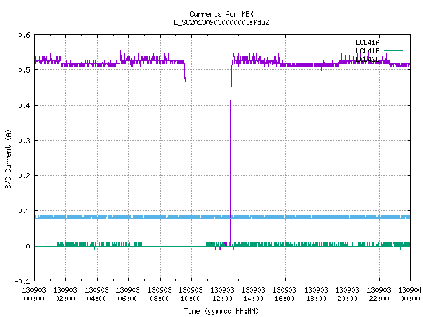Screen dimensions: 423x317
Task: Click the purple LCL41A legend line sample
Action: [393, 42]
